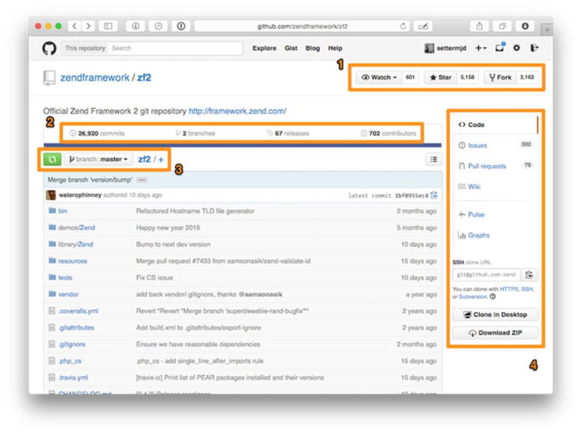Copy the latest commit SHA

434,195
